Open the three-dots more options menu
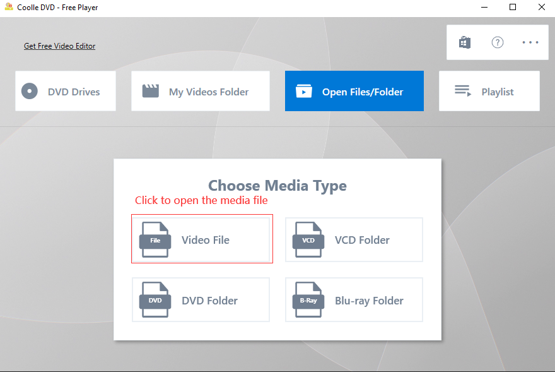 point(530,42)
